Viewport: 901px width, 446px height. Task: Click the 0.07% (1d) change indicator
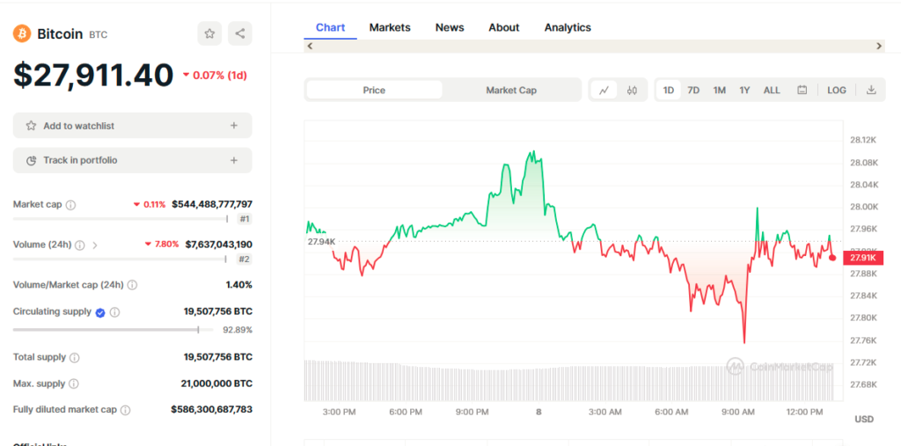(215, 76)
